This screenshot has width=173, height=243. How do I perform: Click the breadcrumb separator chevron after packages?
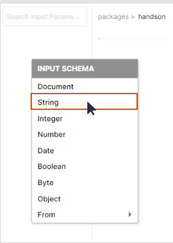(x=133, y=17)
